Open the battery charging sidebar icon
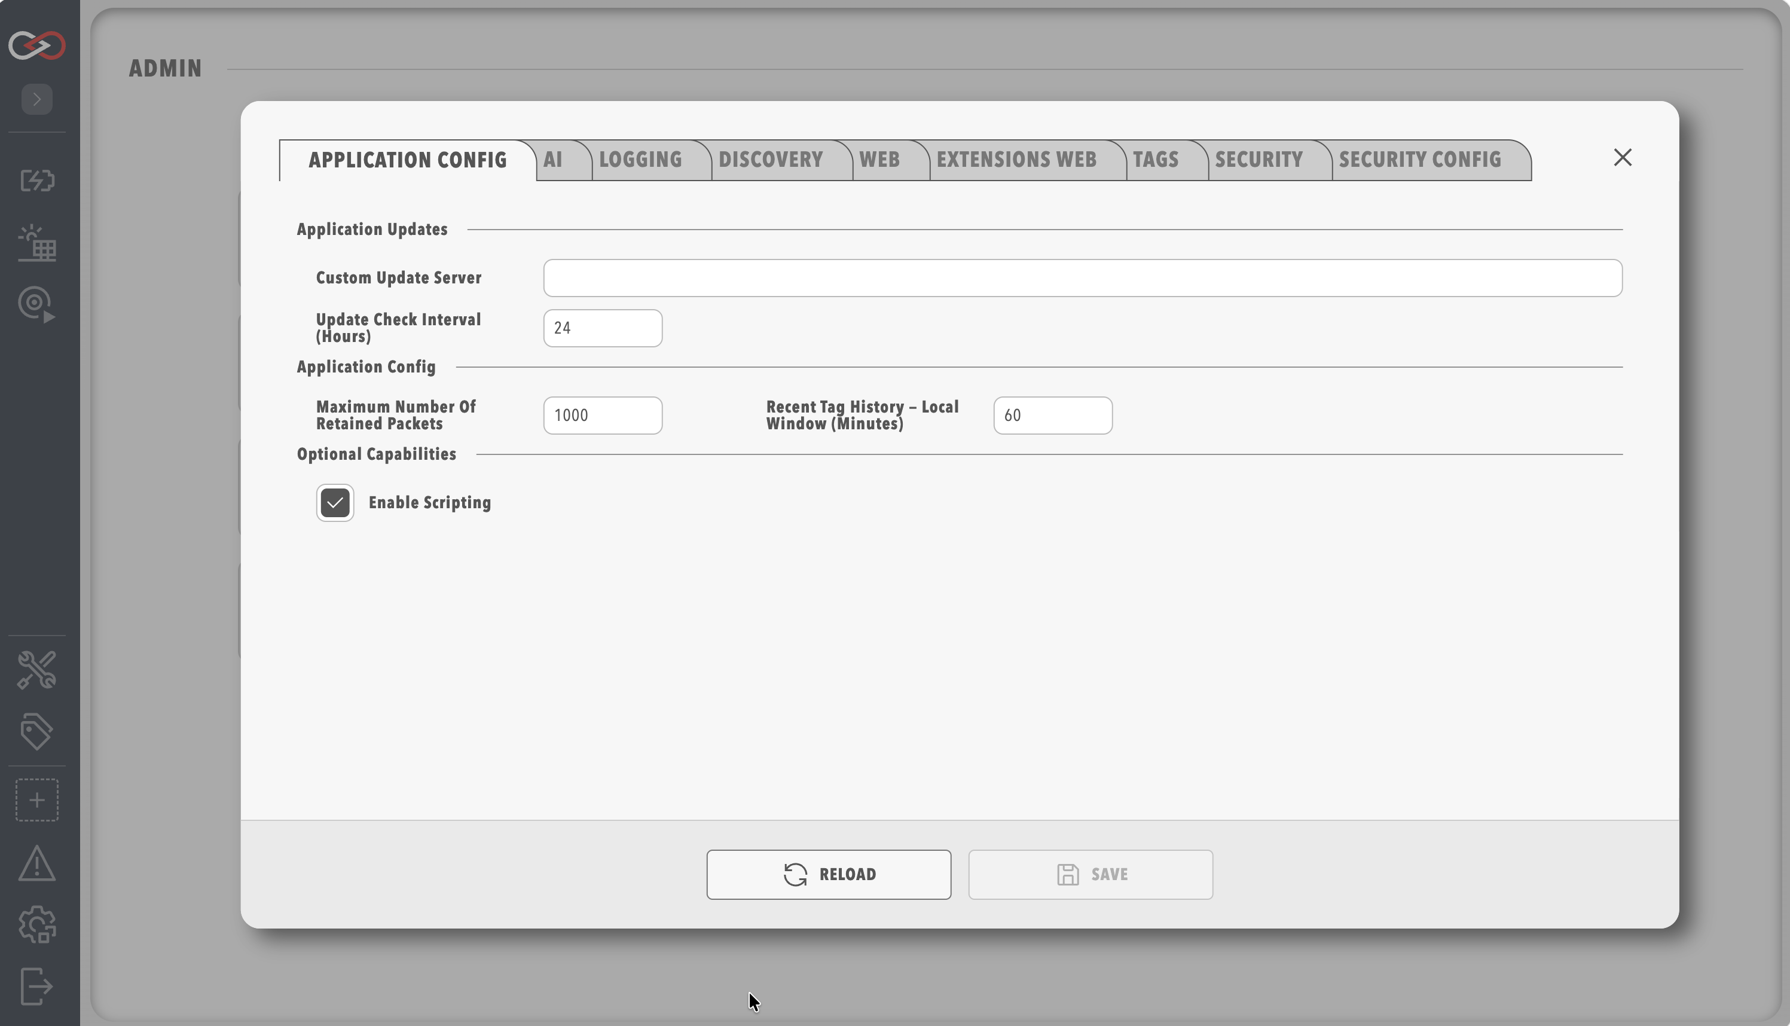 point(36,181)
